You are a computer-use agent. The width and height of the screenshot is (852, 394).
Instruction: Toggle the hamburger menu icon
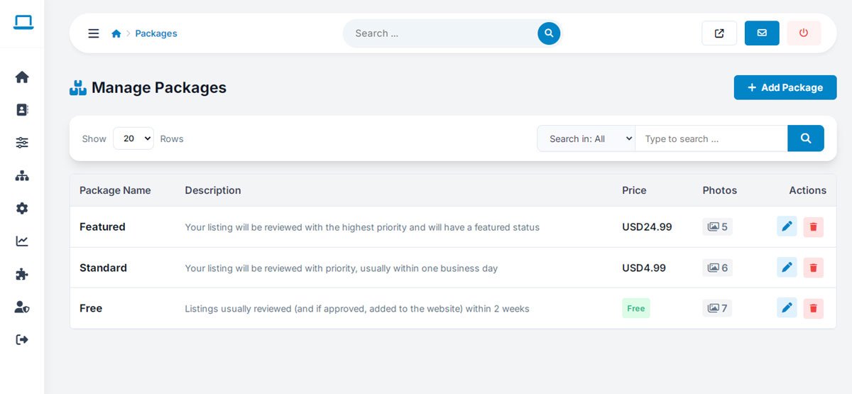(94, 33)
